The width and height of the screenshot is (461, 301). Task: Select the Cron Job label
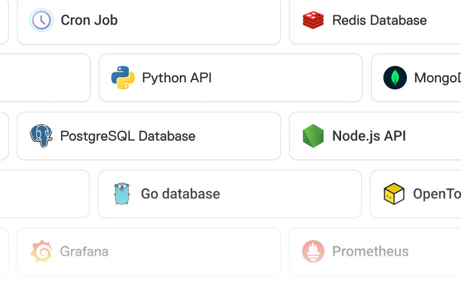pyautogui.click(x=89, y=20)
